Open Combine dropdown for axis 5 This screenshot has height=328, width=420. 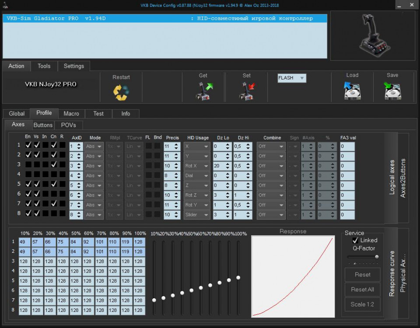click(x=271, y=185)
